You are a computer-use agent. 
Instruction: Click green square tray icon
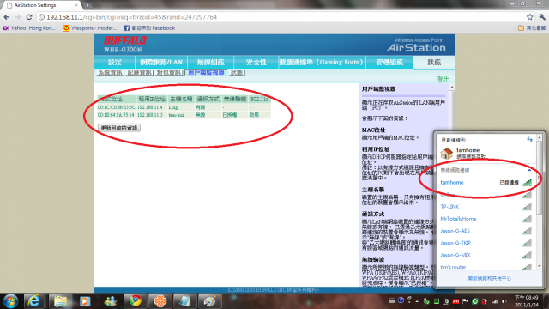437,301
